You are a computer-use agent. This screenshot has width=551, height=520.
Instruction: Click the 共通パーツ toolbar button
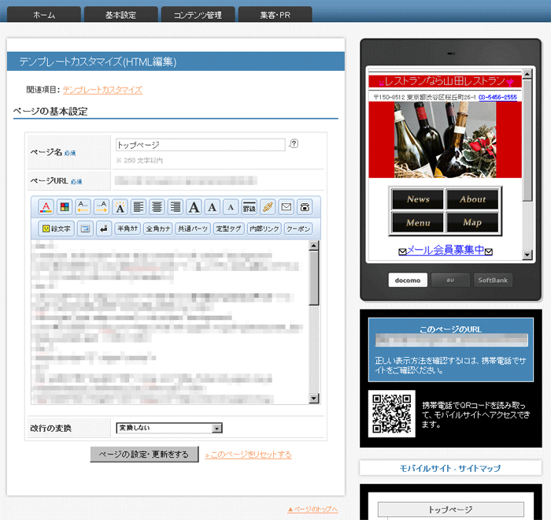tap(193, 228)
